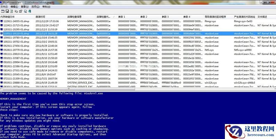Click the Copy selected items toolbar icon
The image size is (276, 139).
point(16,11)
